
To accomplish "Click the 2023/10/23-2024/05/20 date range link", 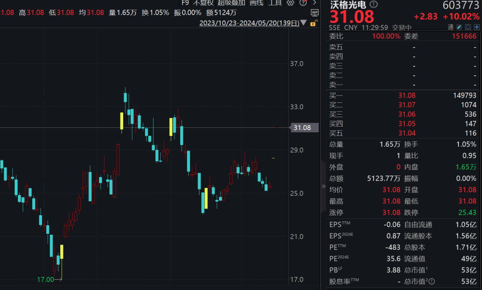I will click(249, 23).
